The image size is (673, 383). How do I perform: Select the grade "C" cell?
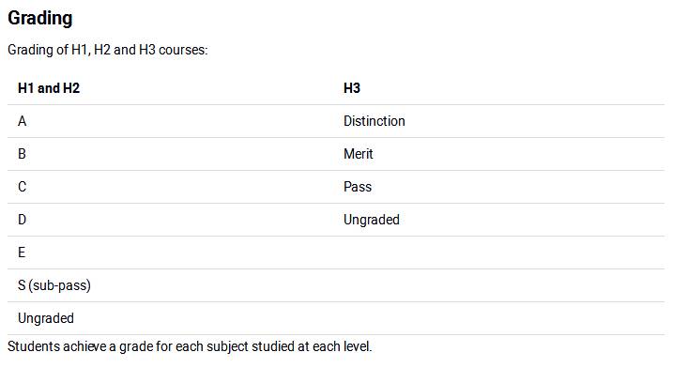pyautogui.click(x=23, y=187)
